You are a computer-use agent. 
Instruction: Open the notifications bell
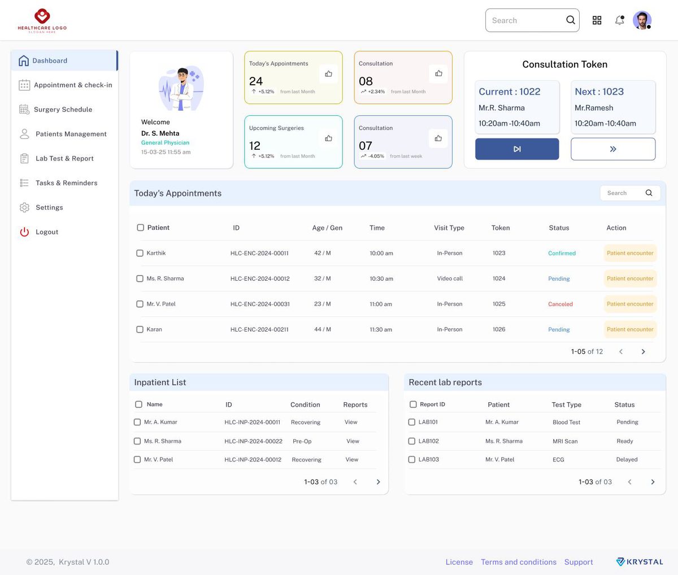tap(620, 20)
